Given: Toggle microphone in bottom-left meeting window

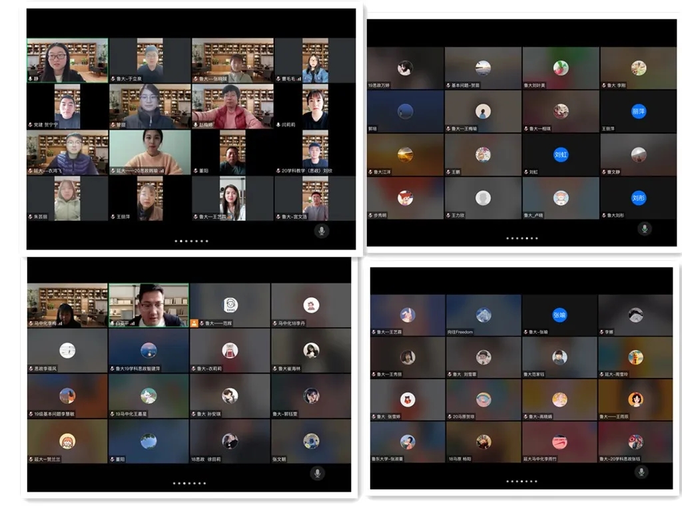Looking at the screenshot, I should [x=318, y=473].
